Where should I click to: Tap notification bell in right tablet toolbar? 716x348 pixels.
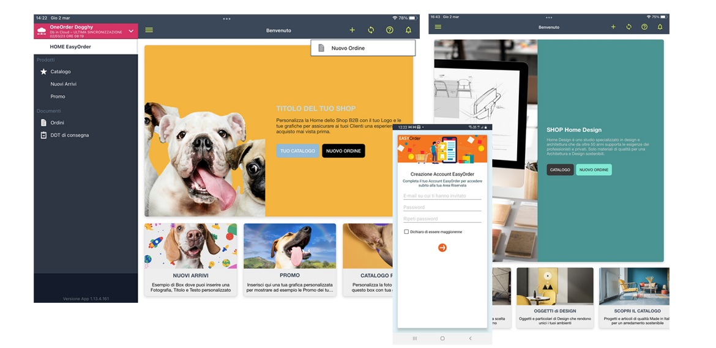[660, 27]
